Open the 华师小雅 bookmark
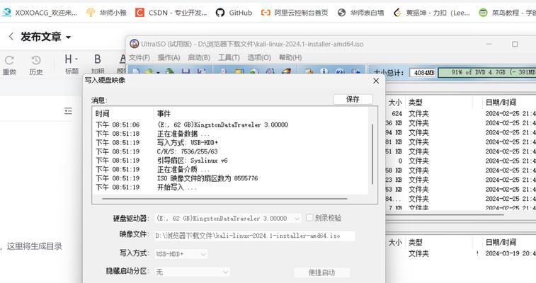This screenshot has width=536, height=283. tap(106, 13)
